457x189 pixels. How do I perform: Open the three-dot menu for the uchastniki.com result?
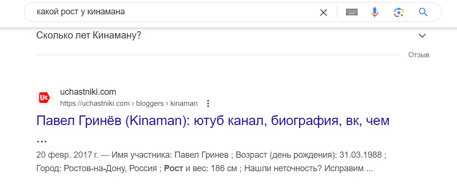[208, 104]
